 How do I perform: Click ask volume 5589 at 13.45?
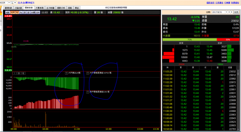pyautogui.click(x=224, y=50)
